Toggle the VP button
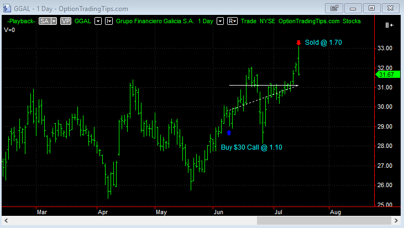404x228 pixels. click(66, 21)
